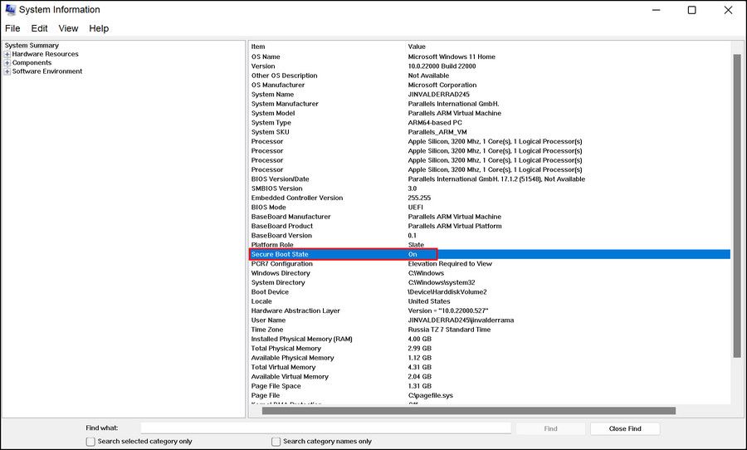Select the Windows Directory row
The height and width of the screenshot is (450, 747).
click(x=490, y=273)
